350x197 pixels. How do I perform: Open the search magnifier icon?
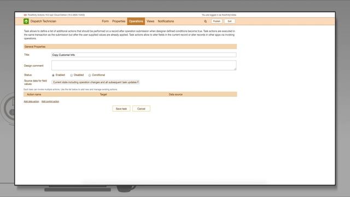point(206,21)
